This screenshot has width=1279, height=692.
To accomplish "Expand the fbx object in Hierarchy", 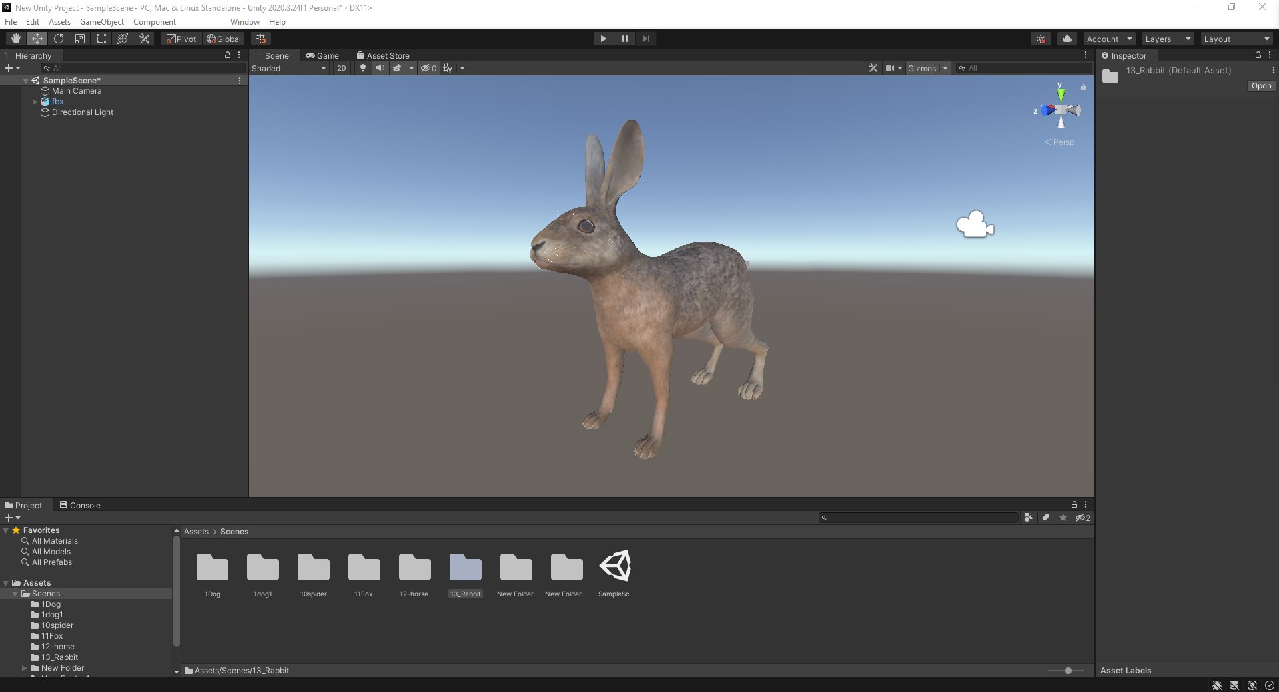I will (35, 102).
